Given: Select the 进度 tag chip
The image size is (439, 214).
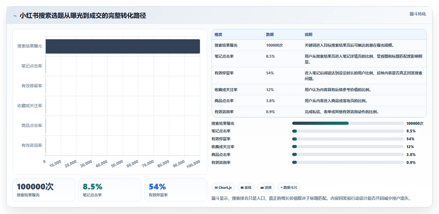Looking at the screenshot, I should (266, 188).
